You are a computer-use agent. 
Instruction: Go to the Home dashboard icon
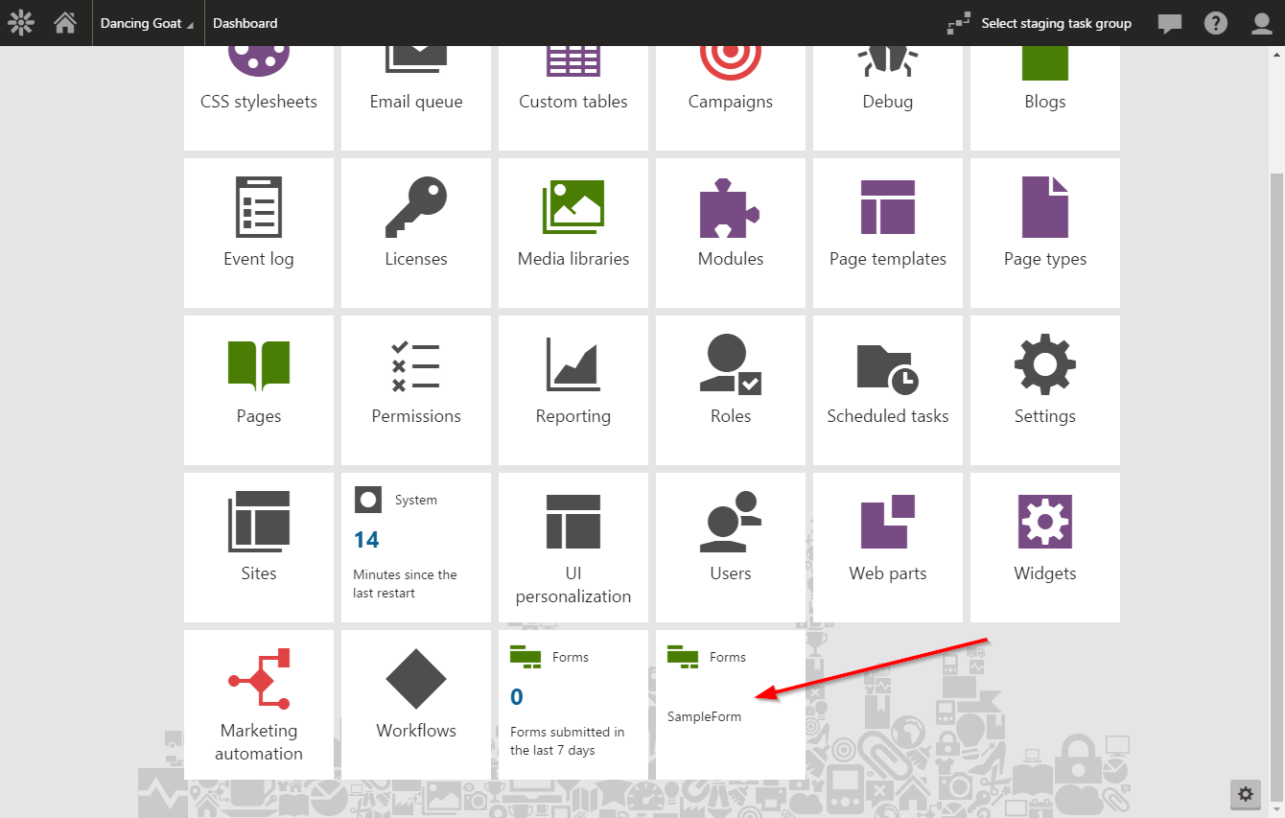[x=65, y=23]
